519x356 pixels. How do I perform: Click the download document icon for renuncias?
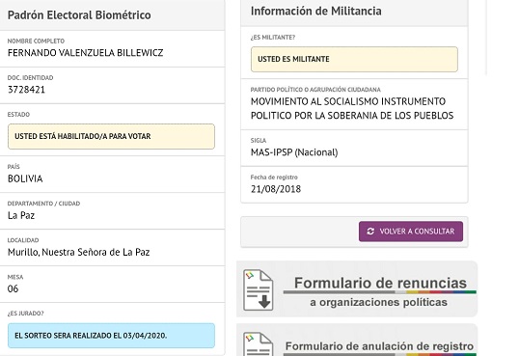tap(259, 289)
